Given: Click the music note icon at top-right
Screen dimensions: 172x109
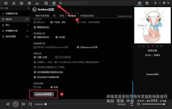Looking at the screenshot, I should point(139,3).
